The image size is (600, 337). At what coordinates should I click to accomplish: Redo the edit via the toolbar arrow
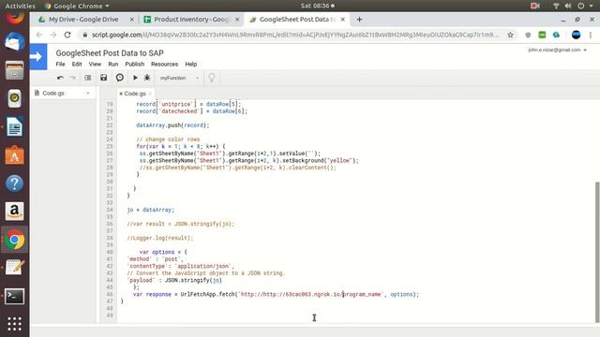(x=73, y=78)
